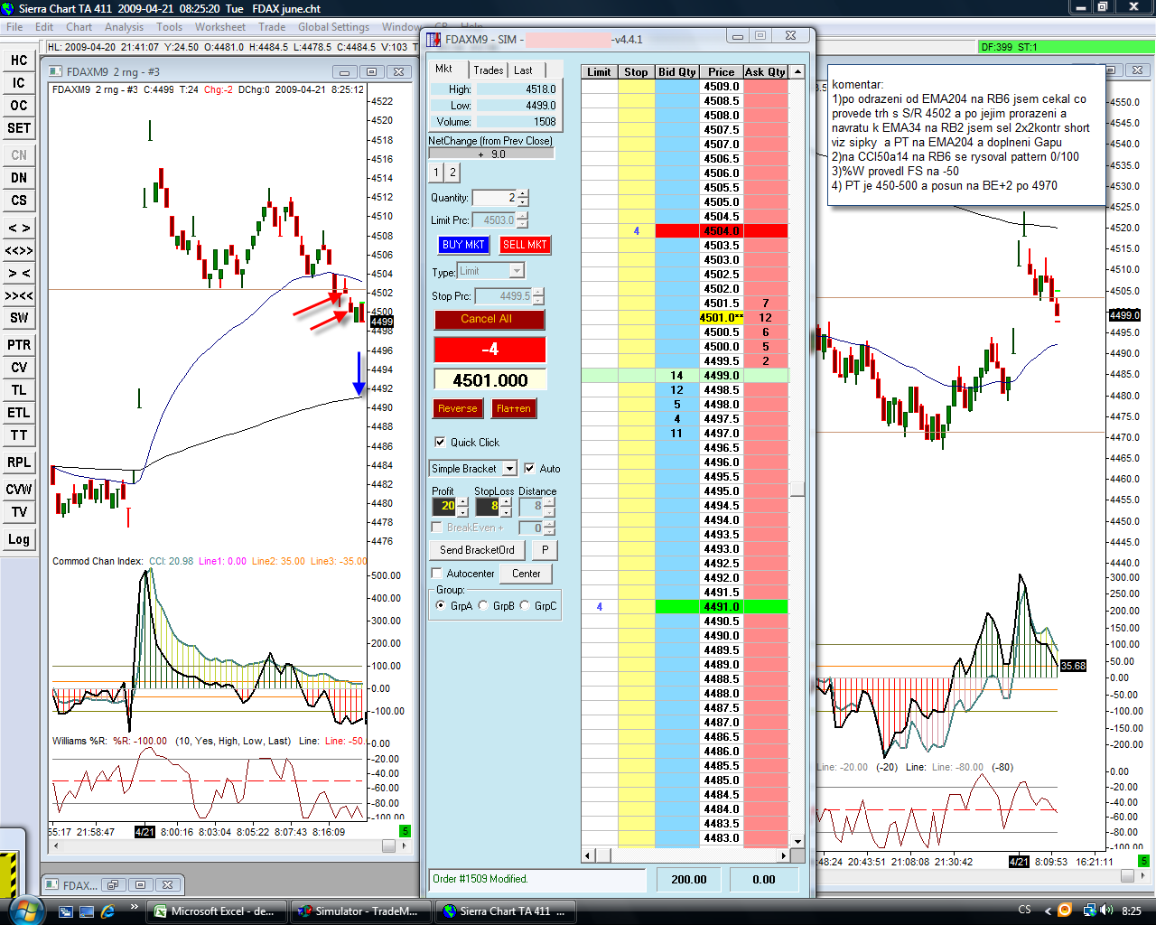
Task: Click the '>><<' toolbar button
Action: (x=19, y=295)
